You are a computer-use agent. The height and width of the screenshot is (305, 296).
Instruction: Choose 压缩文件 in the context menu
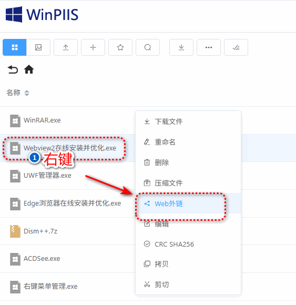[188, 183]
